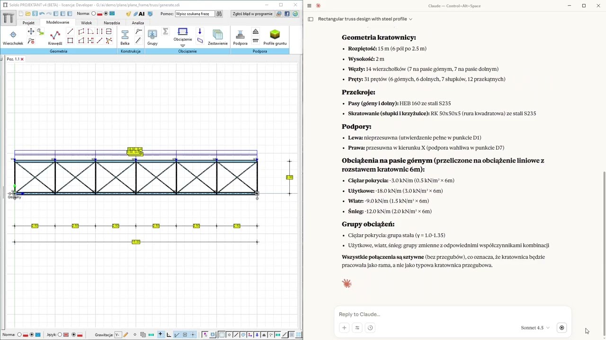
Task: Click the pencil icon next to Grawitacja
Action: point(125,335)
